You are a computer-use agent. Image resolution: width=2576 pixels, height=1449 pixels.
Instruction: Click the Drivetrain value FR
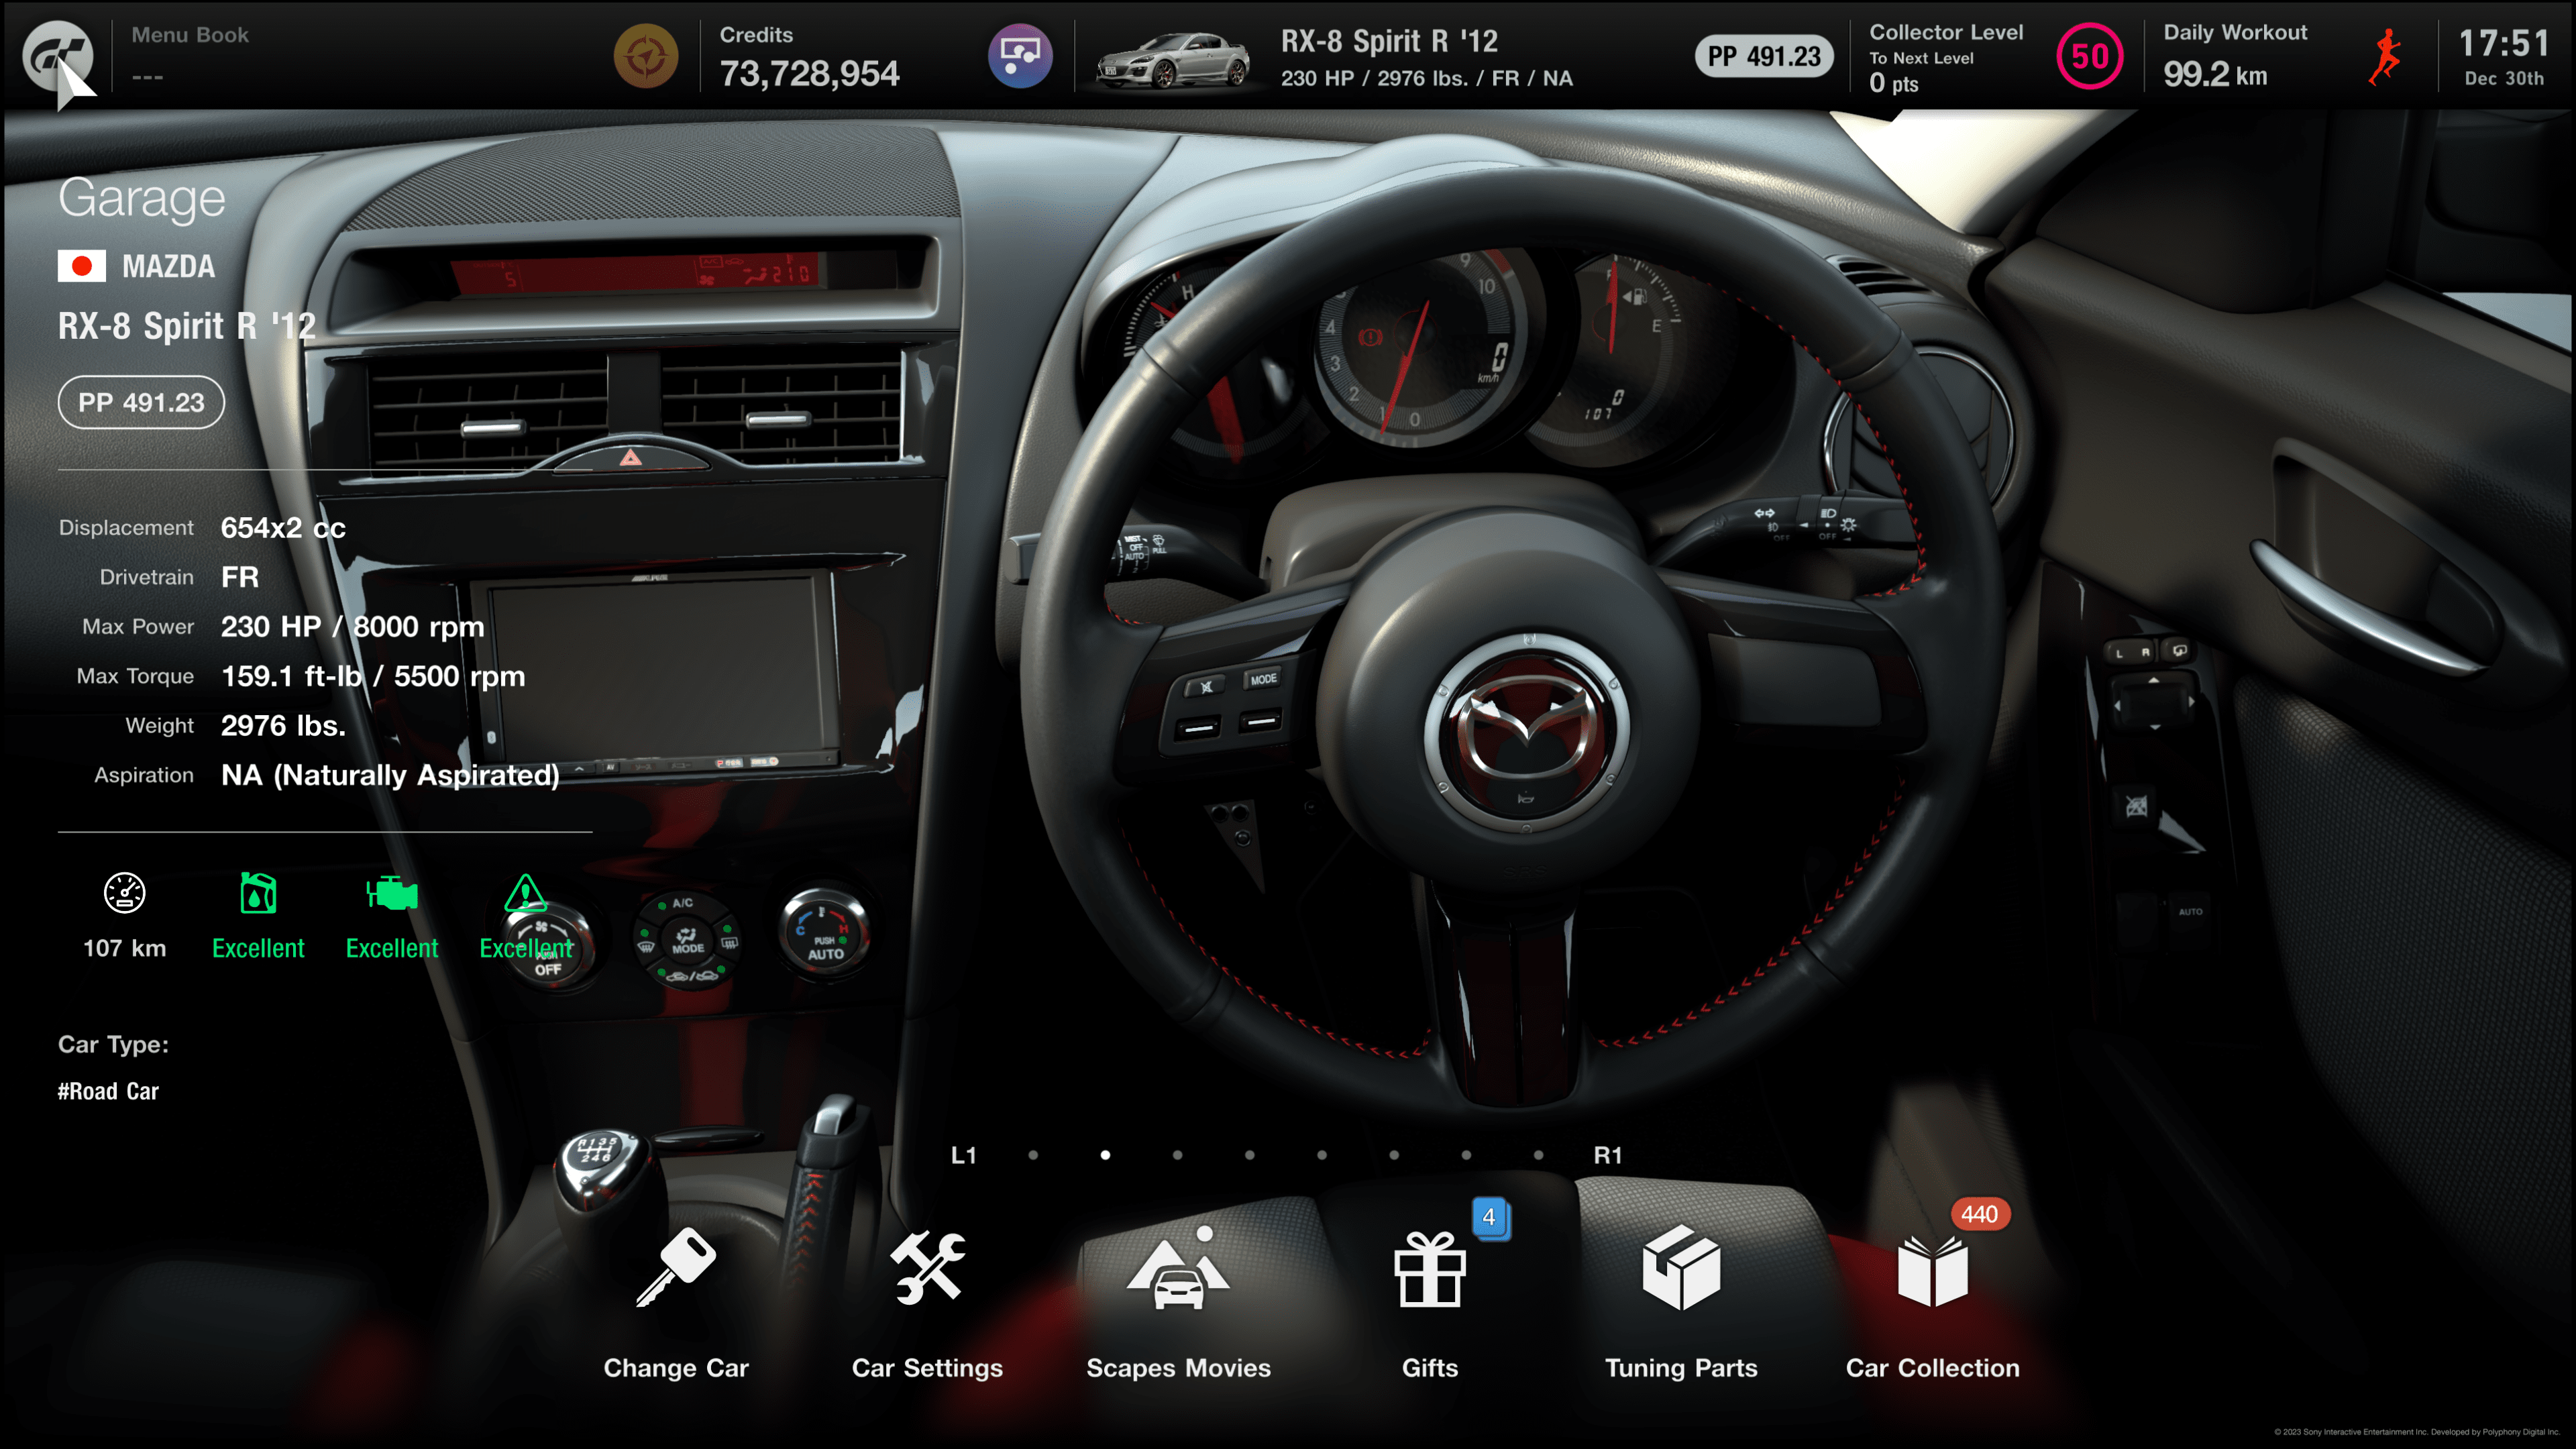click(x=239, y=577)
